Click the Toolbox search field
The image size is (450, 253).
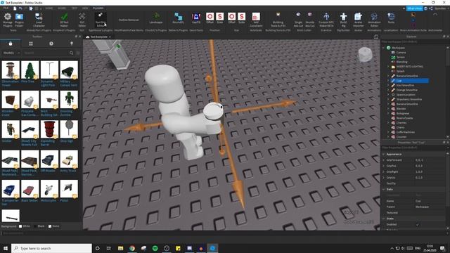[x=46, y=53]
